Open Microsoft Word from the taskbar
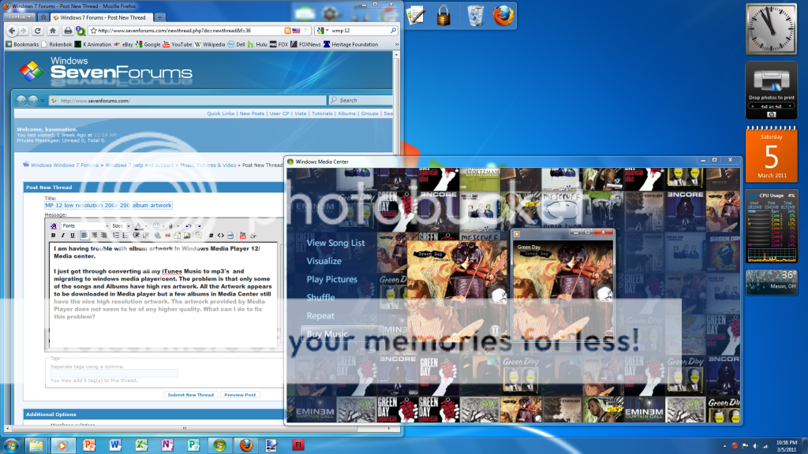 [115, 445]
